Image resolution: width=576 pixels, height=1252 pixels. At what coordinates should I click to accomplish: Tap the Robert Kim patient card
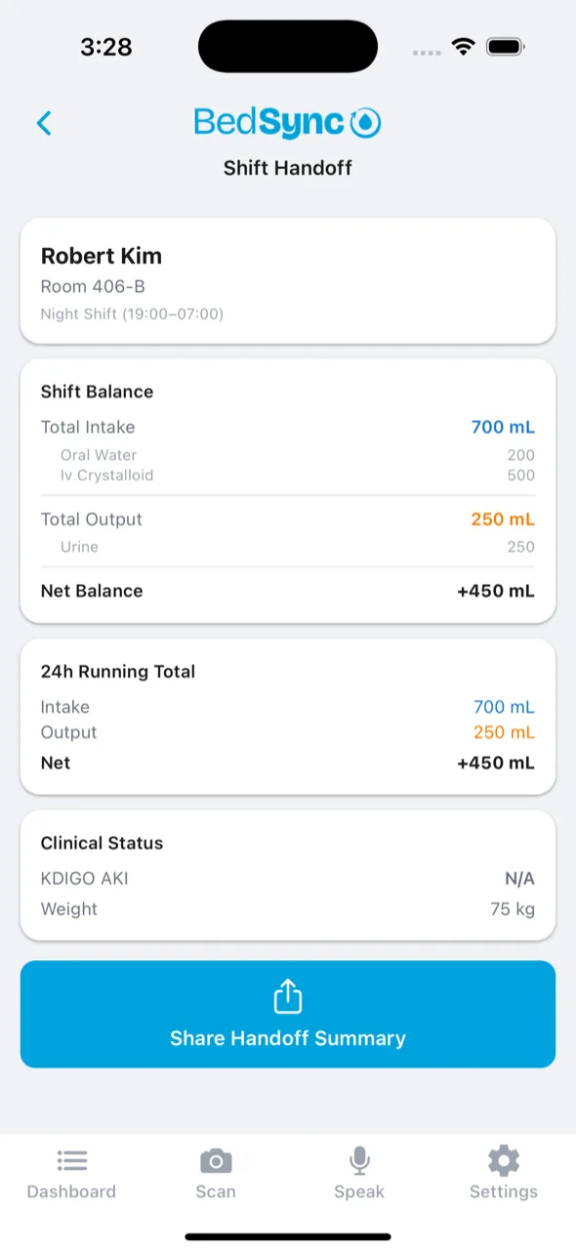287,281
